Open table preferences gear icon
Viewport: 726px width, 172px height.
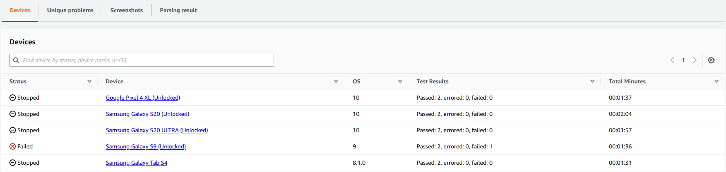click(711, 60)
